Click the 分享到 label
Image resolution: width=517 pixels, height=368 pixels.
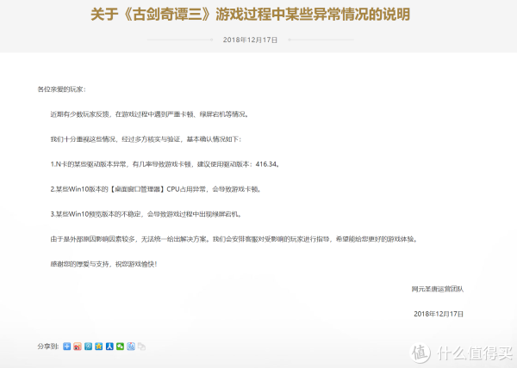pos(48,347)
